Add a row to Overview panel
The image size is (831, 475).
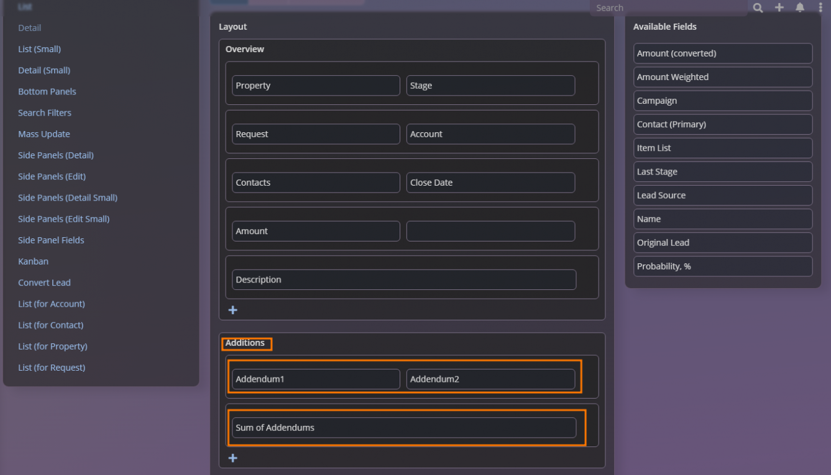coord(233,310)
